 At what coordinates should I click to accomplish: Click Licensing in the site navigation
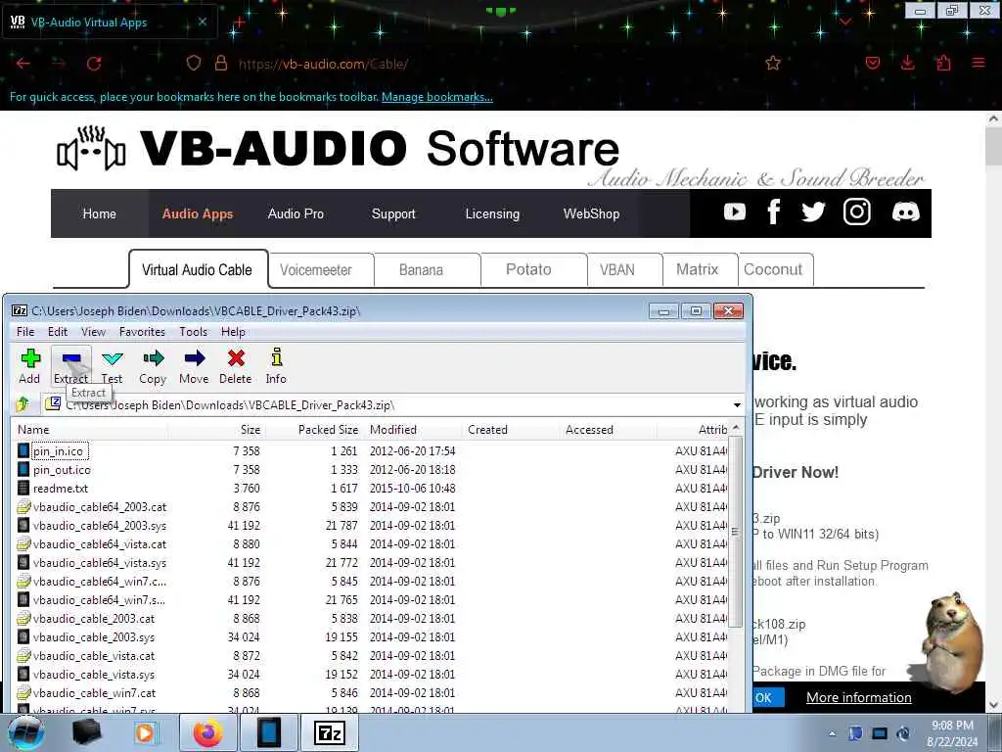click(x=492, y=213)
